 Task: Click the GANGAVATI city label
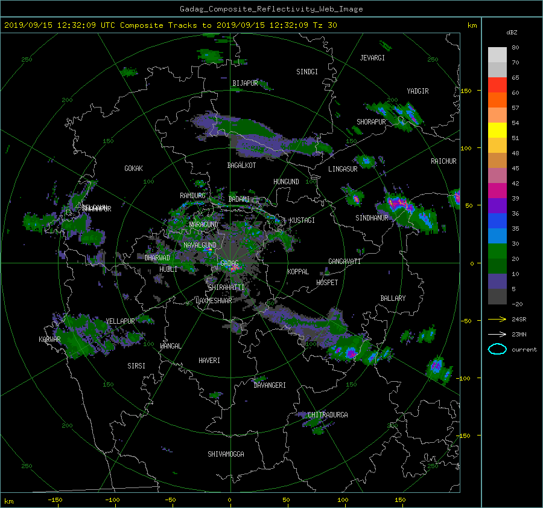coord(345,262)
